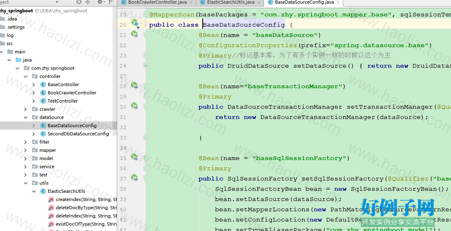Viewport: 451px width, 231px height.
Task: Open the Project panel gear settings
Action: click(x=100, y=2)
